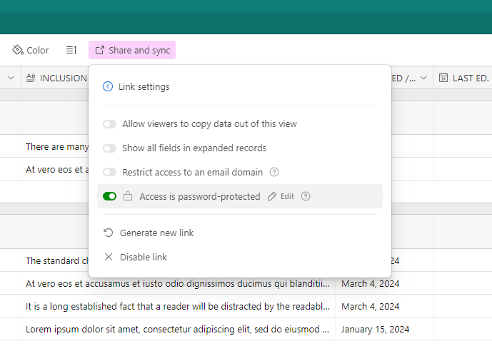Toggle Allow viewers to copy data switch
492x356 pixels.
coord(109,124)
